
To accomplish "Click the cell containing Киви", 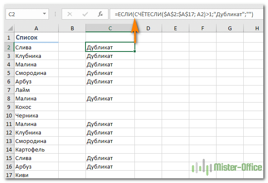I will click(x=36, y=174).
